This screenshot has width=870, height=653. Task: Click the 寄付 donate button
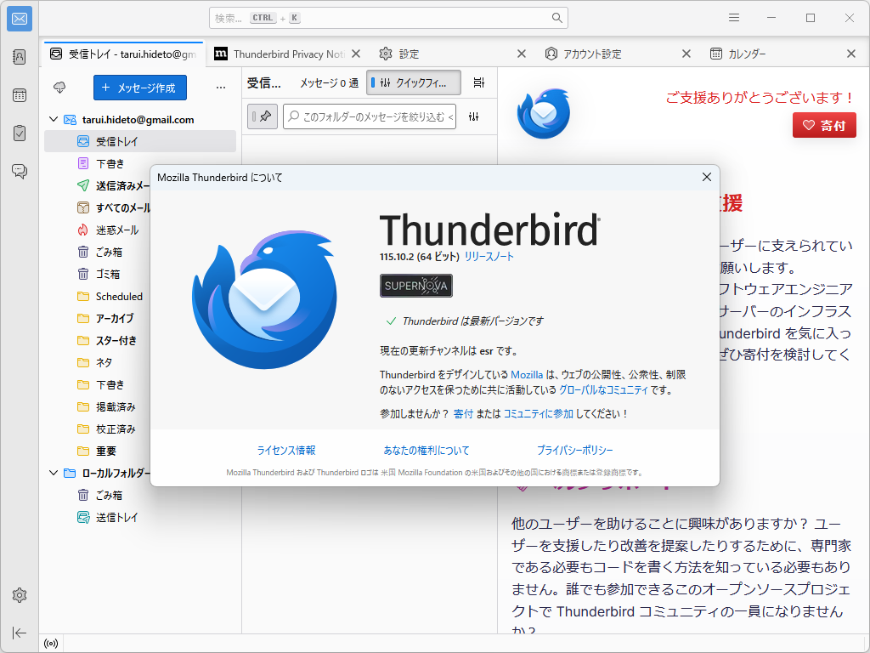tap(823, 125)
